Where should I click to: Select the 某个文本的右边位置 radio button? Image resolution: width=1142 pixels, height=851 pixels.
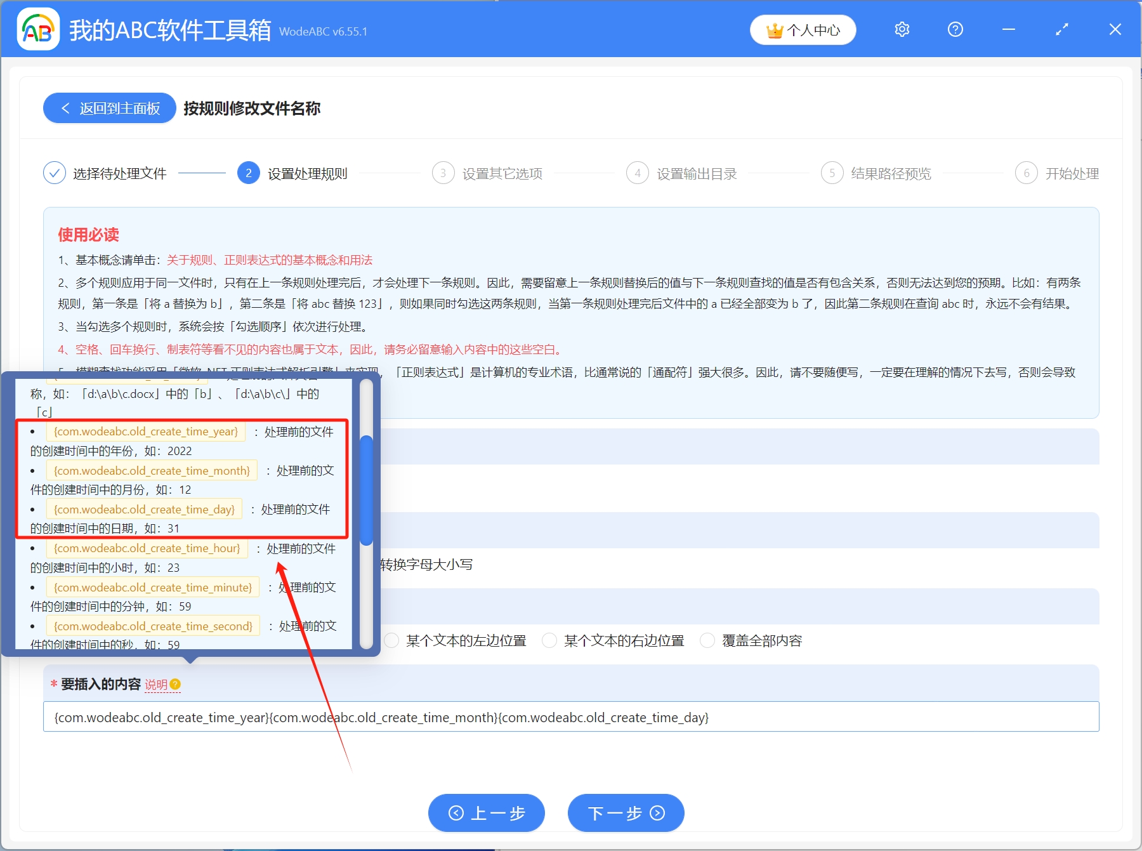click(549, 640)
